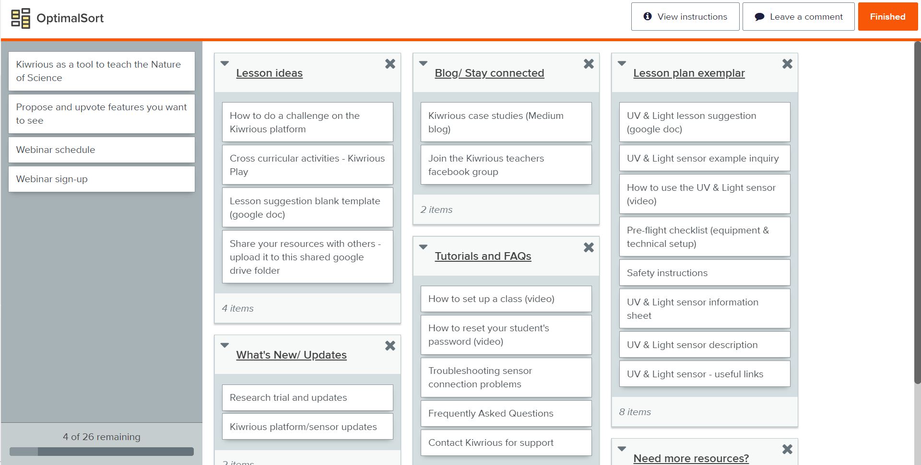Delete the Tutorials and FAQs group

[x=589, y=247]
